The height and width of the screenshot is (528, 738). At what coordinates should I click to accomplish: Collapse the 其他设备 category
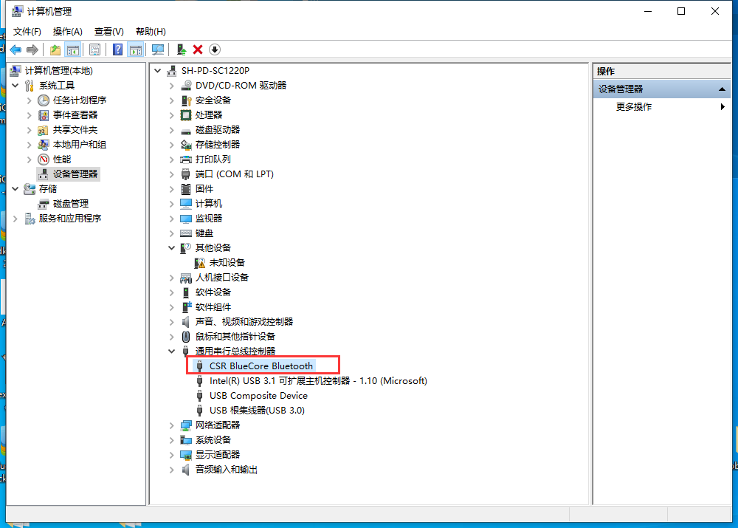click(x=172, y=247)
